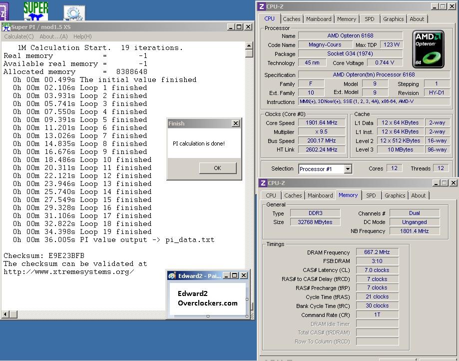
Task: Open About tab in top CPU-Z window
Action: [x=417, y=19]
